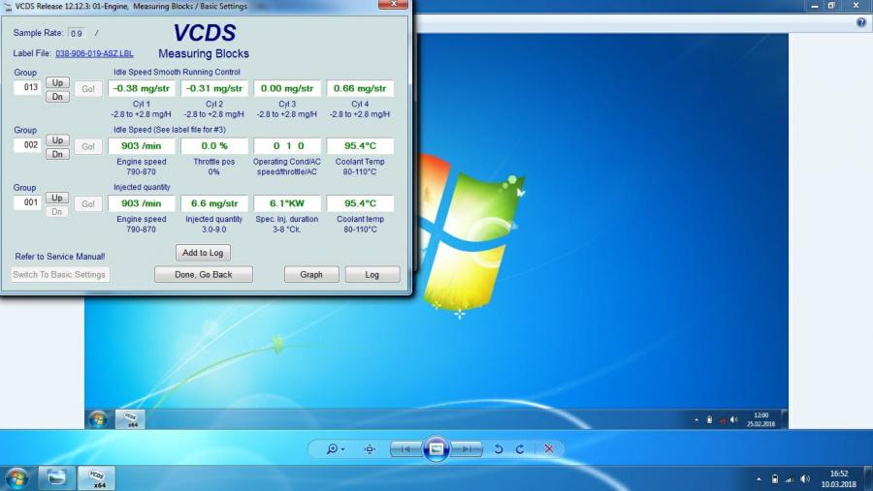873x491 pixels.
Task: Open label file 038-906-019-ASZ.LBL link
Action: pyautogui.click(x=94, y=53)
